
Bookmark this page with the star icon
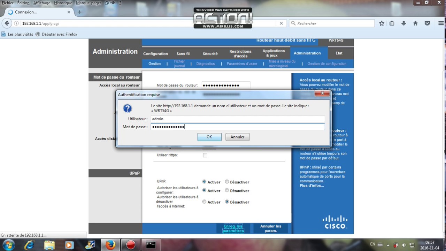point(382,23)
